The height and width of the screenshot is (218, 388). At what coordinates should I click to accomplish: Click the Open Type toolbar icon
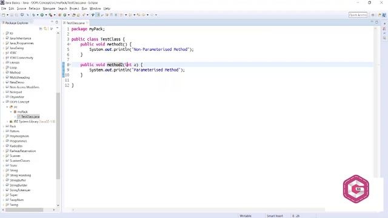point(74,15)
